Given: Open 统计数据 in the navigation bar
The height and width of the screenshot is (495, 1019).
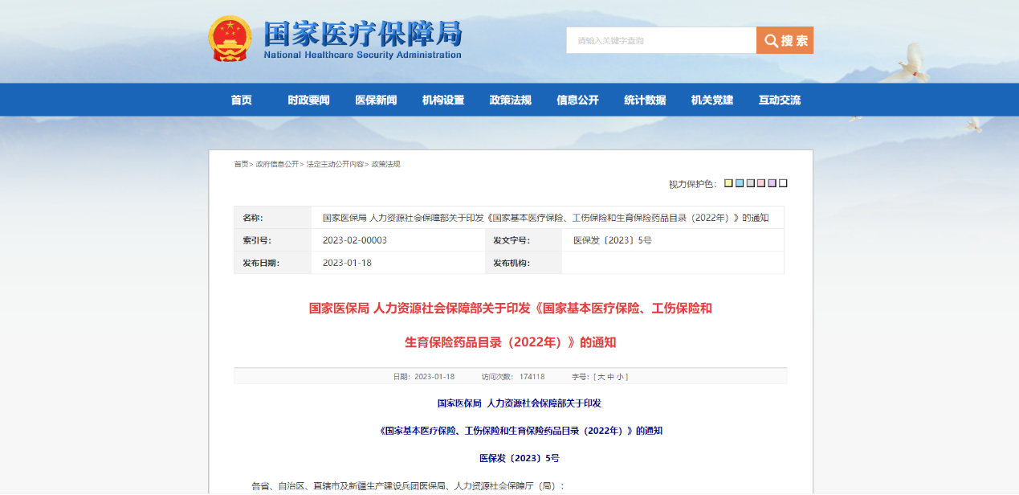Looking at the screenshot, I should pos(645,100).
